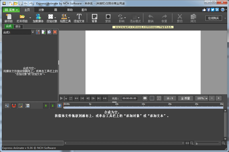Click the timeline zoom slider handle

[x=197, y=144]
